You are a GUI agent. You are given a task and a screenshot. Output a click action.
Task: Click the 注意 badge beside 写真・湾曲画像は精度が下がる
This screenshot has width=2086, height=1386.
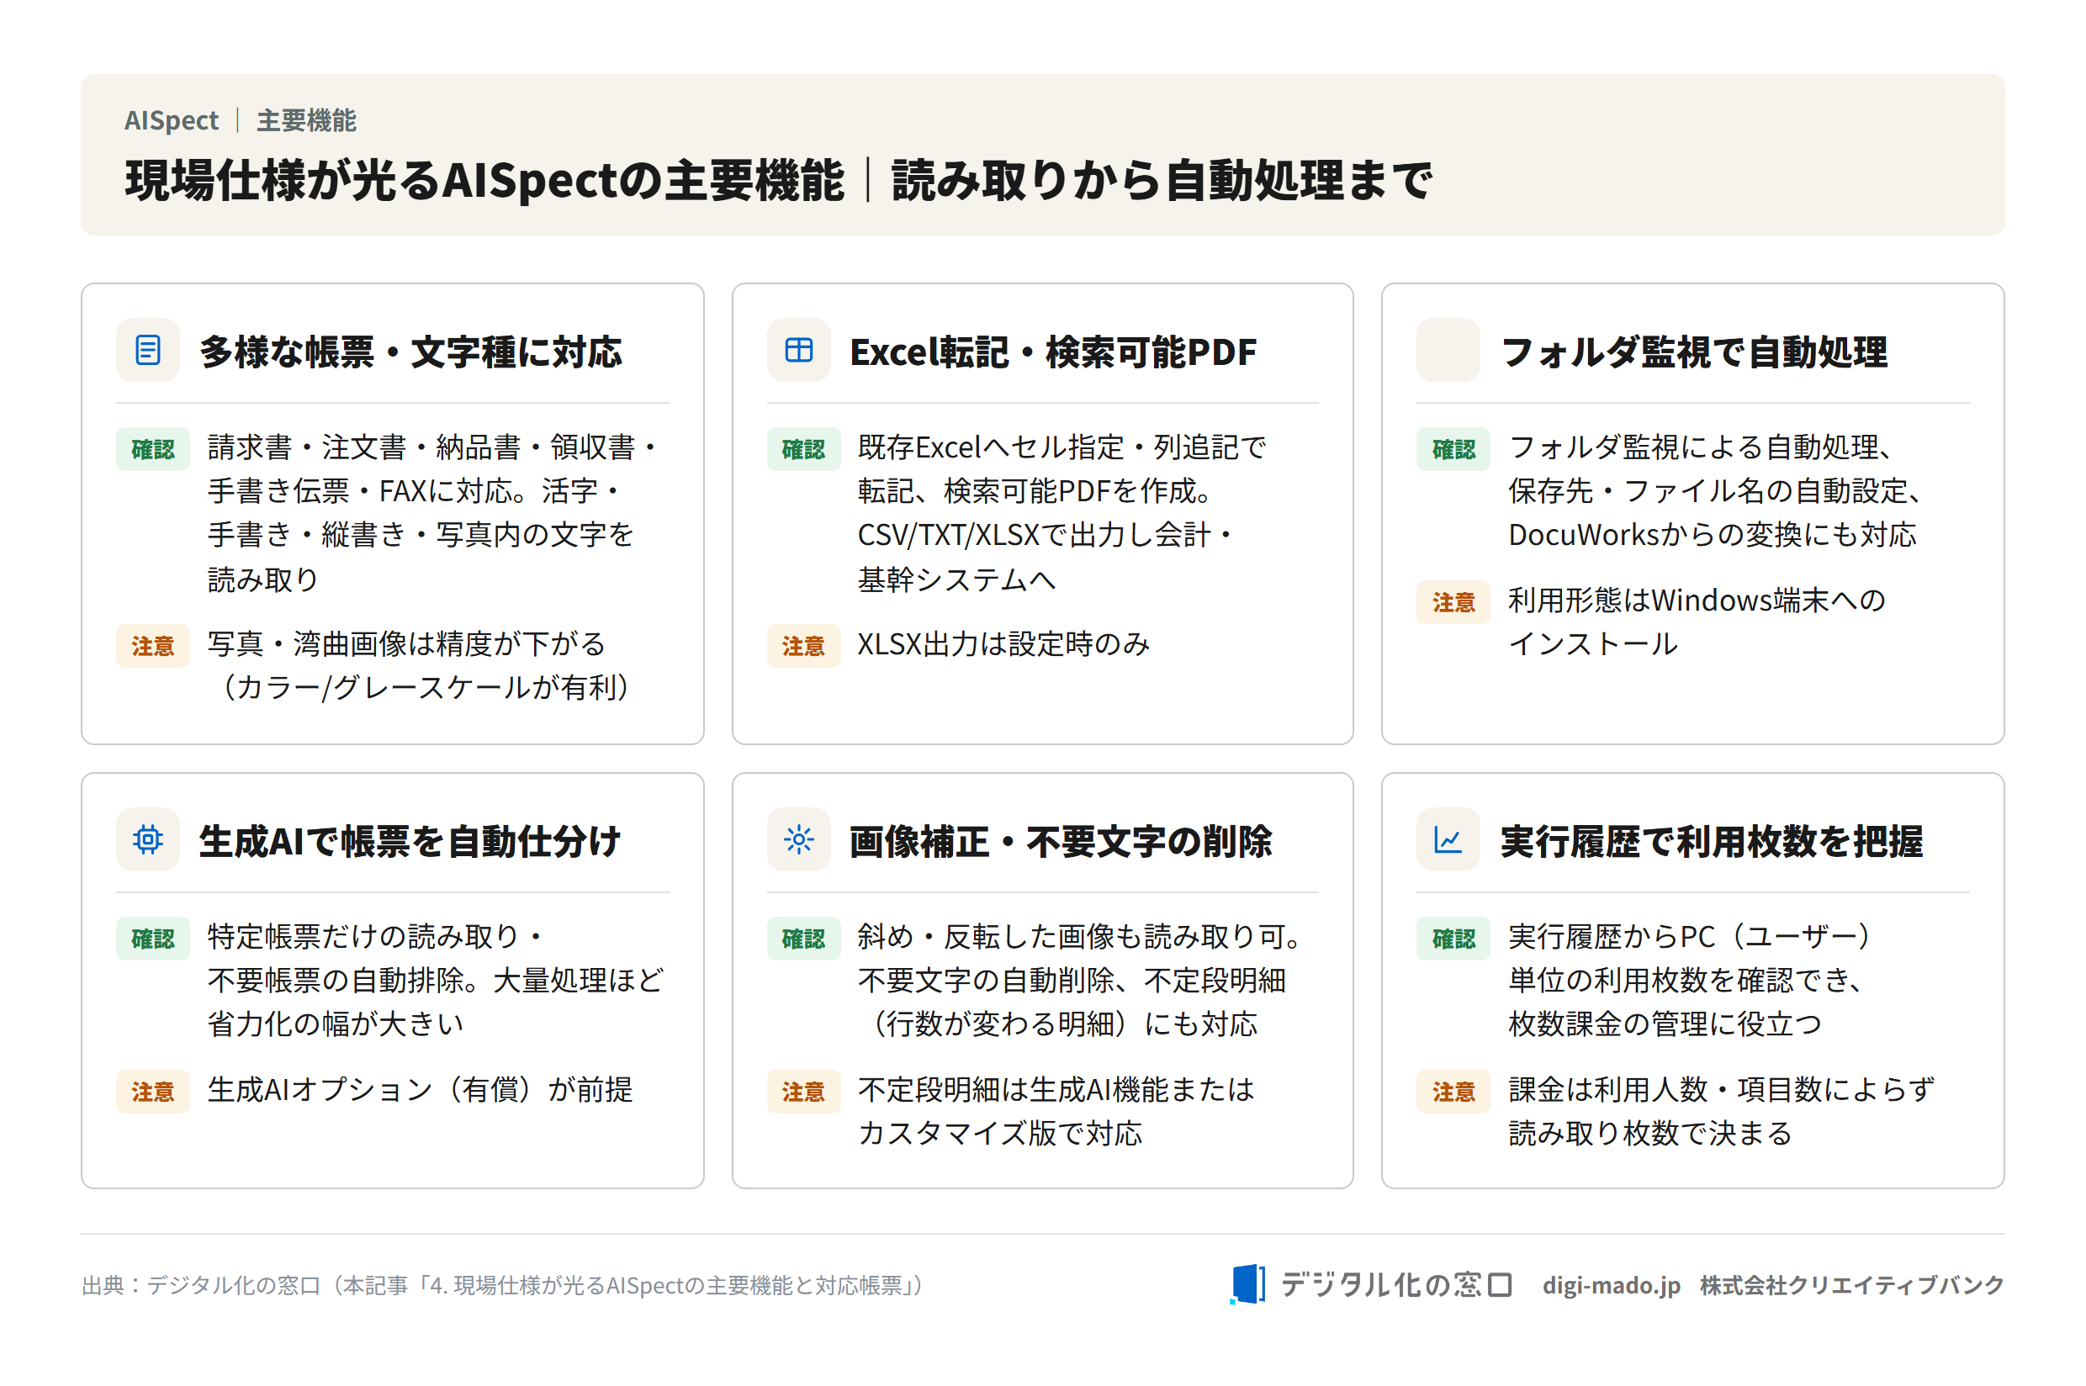153,646
